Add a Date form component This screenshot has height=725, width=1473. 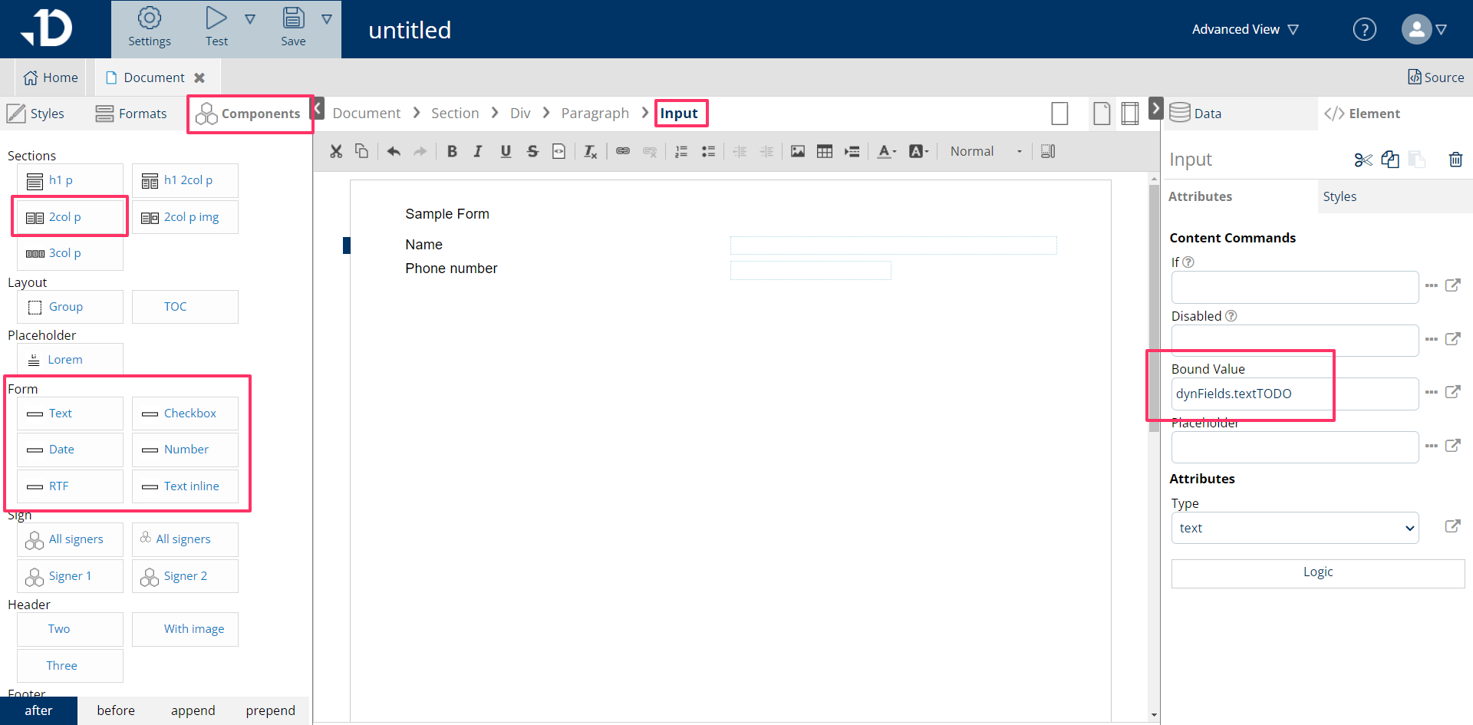coord(70,450)
